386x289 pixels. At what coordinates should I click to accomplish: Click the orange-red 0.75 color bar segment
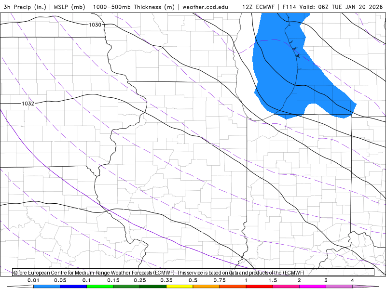coord(233,287)
